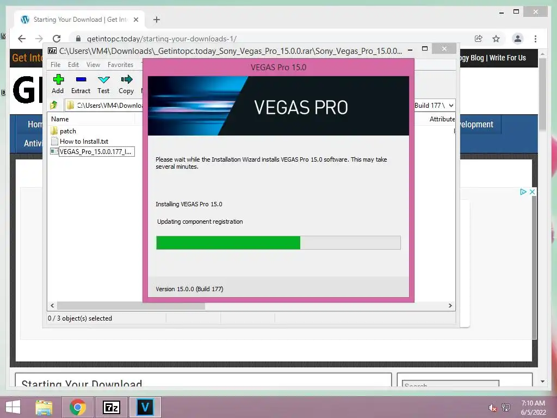Open the Edit menu in 7-Zip
The width and height of the screenshot is (557, 418).
(73, 65)
